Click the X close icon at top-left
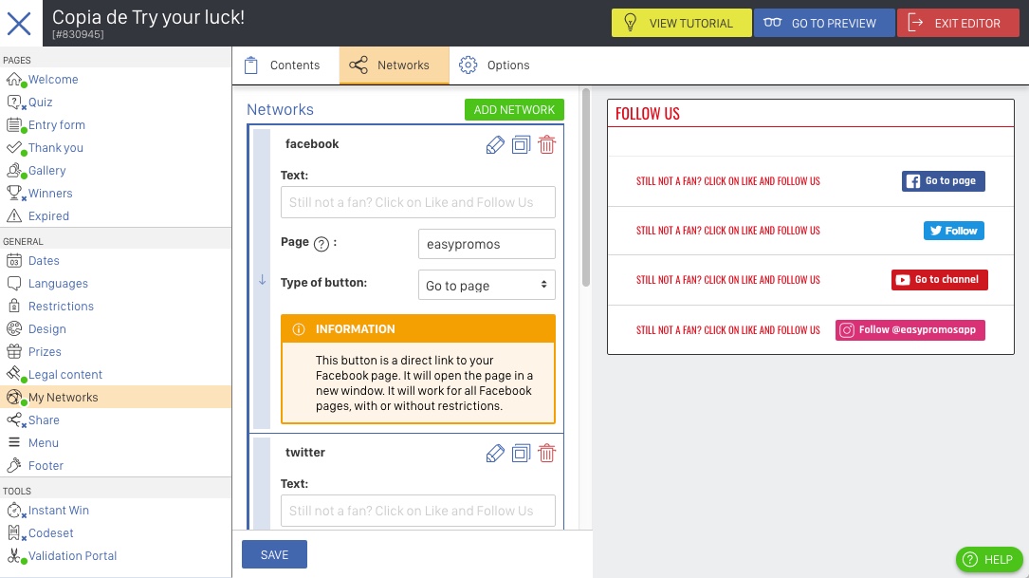Image resolution: width=1029 pixels, height=578 pixels. click(x=19, y=24)
